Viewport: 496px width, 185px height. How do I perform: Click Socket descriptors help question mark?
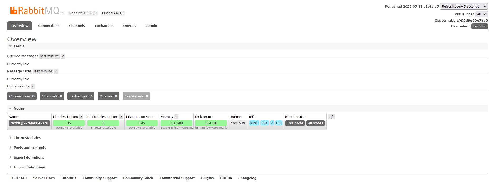(x=121, y=117)
